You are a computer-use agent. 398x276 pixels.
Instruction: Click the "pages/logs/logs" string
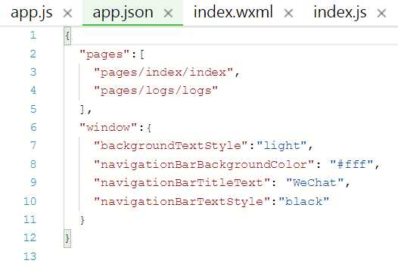[156, 91]
